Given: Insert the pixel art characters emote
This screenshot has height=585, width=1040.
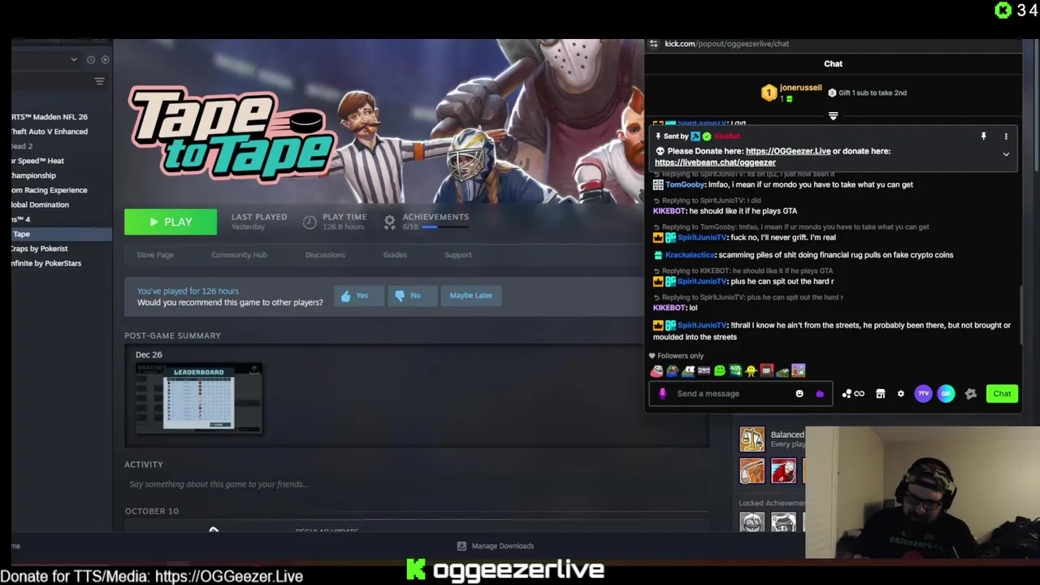Looking at the screenshot, I should coord(798,371).
